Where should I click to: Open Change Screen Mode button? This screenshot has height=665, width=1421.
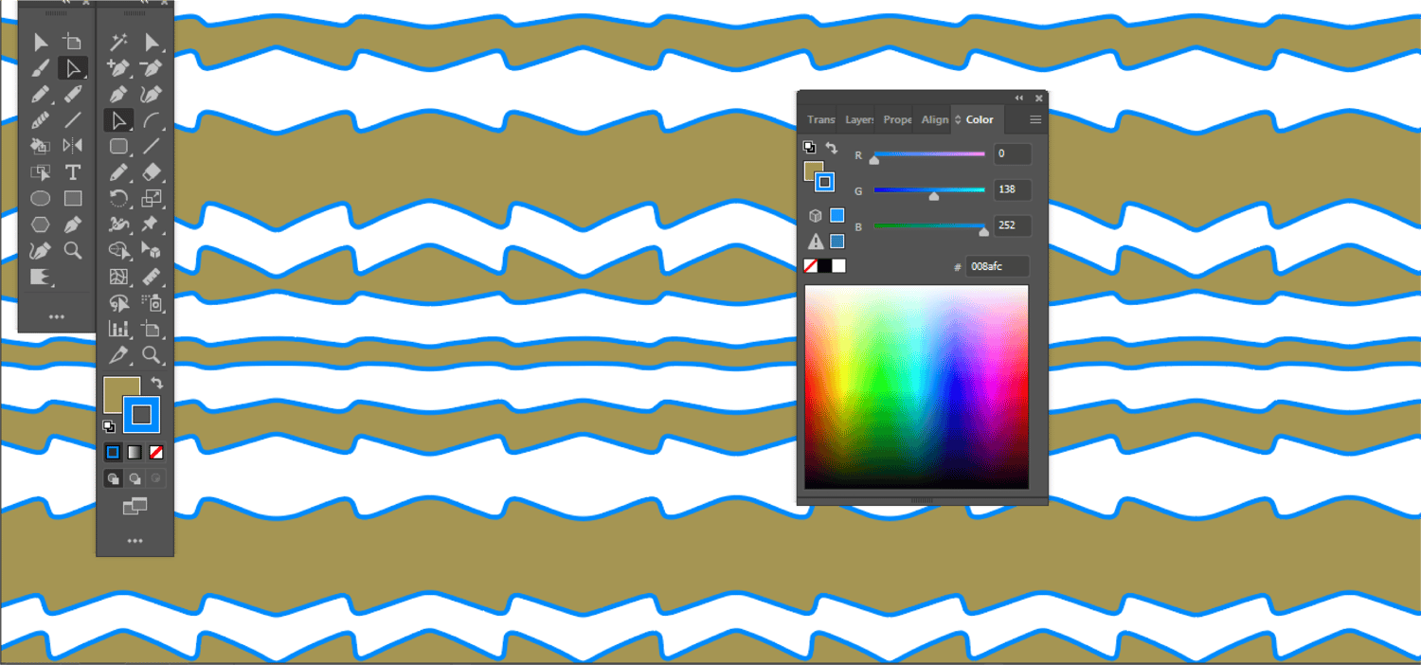(x=135, y=507)
